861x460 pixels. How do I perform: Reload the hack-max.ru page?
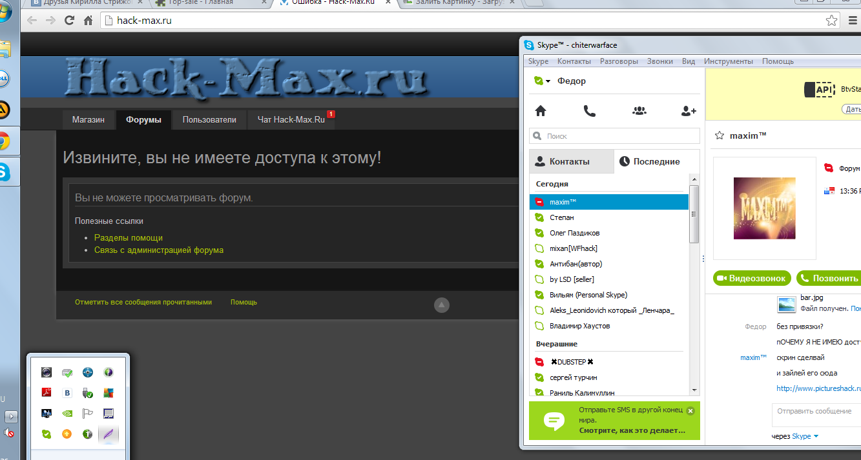click(x=69, y=21)
